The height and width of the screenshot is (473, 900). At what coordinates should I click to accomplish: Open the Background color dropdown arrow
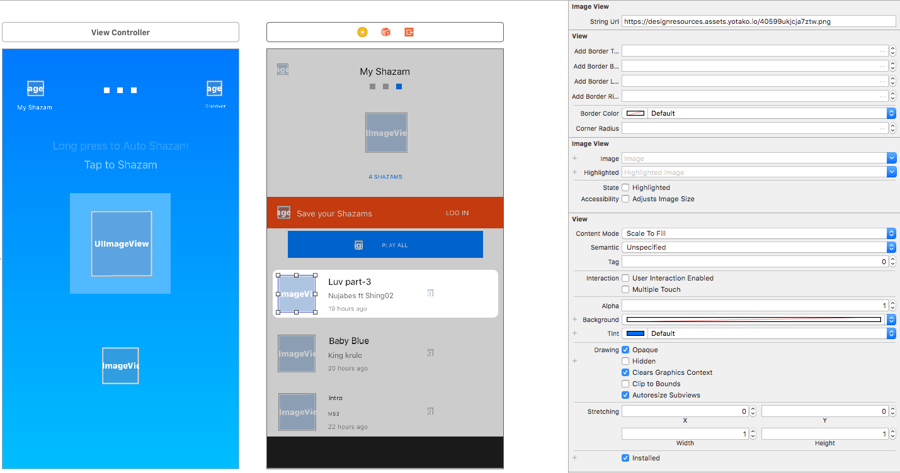(891, 320)
